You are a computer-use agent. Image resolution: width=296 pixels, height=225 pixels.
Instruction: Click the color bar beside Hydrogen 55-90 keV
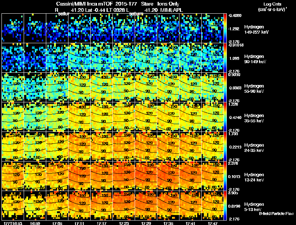(x=225, y=88)
